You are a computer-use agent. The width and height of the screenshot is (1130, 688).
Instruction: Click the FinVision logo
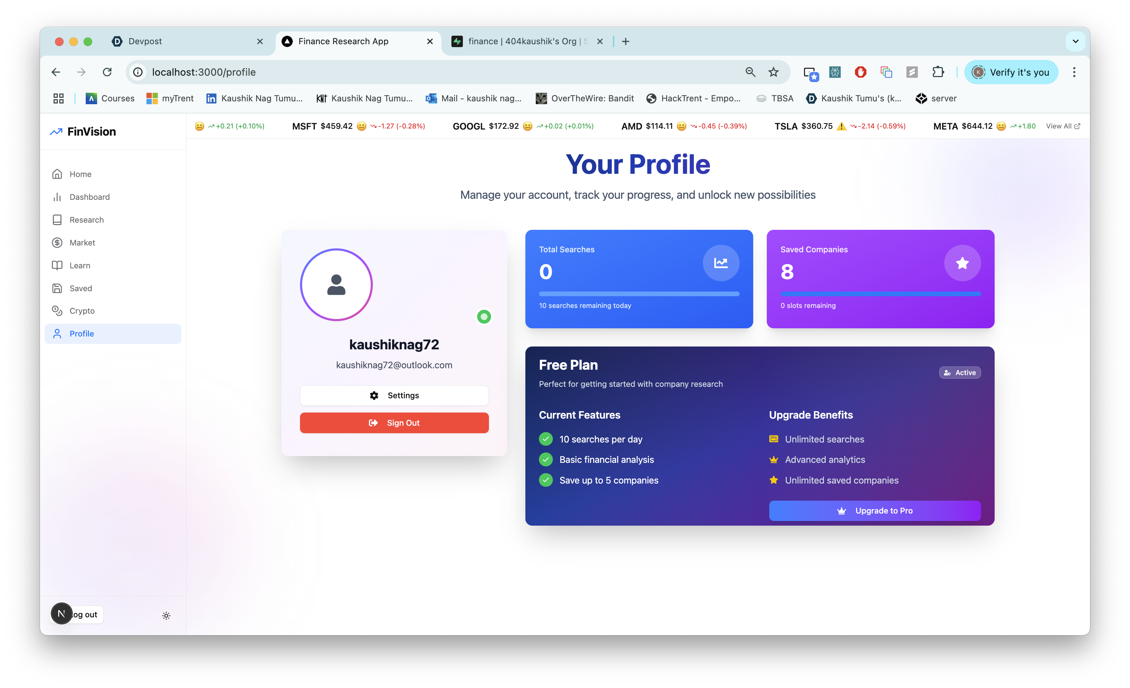tap(84, 132)
